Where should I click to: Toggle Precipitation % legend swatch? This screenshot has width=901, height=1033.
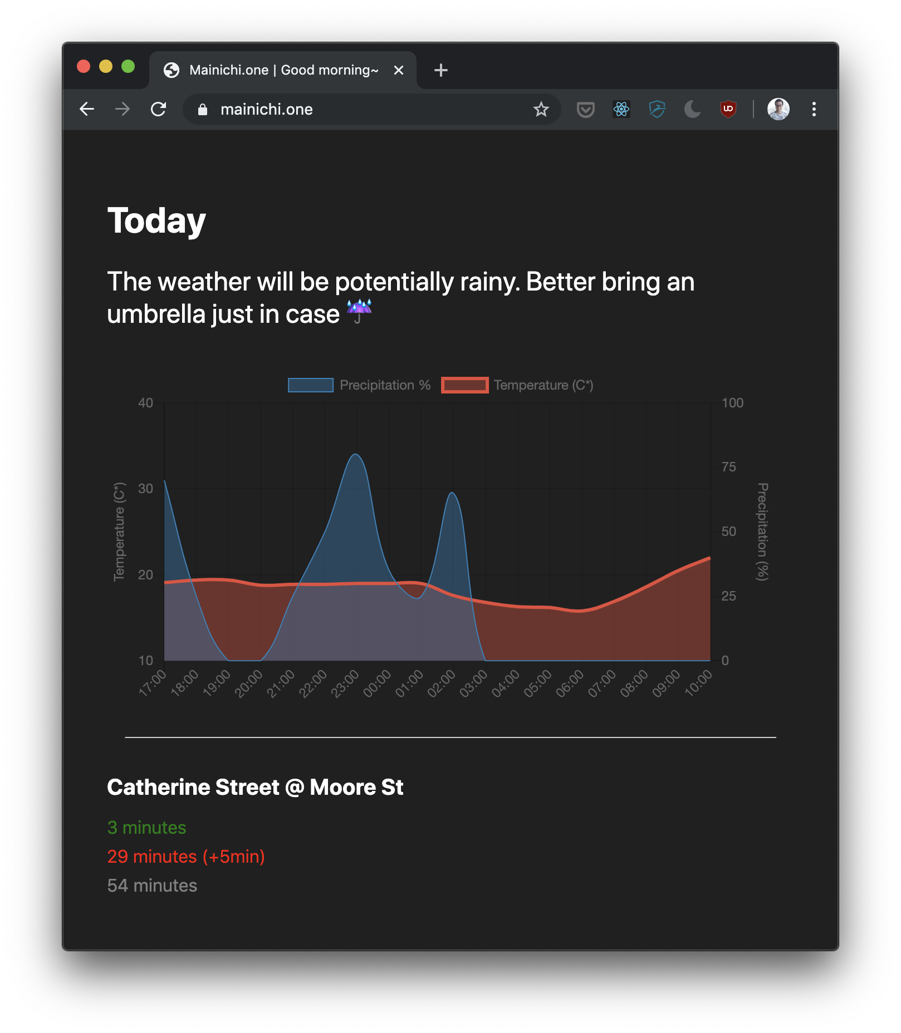(x=311, y=385)
